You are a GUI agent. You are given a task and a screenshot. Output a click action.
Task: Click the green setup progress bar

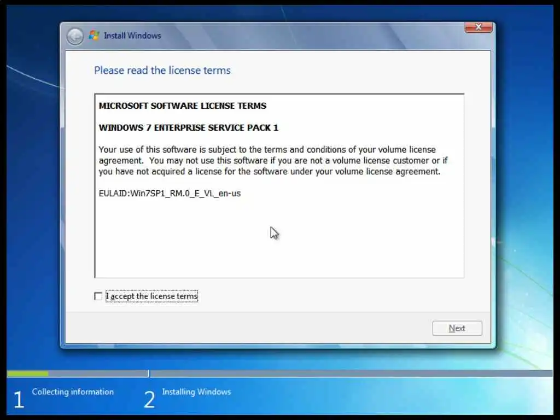pyautogui.click(x=28, y=374)
